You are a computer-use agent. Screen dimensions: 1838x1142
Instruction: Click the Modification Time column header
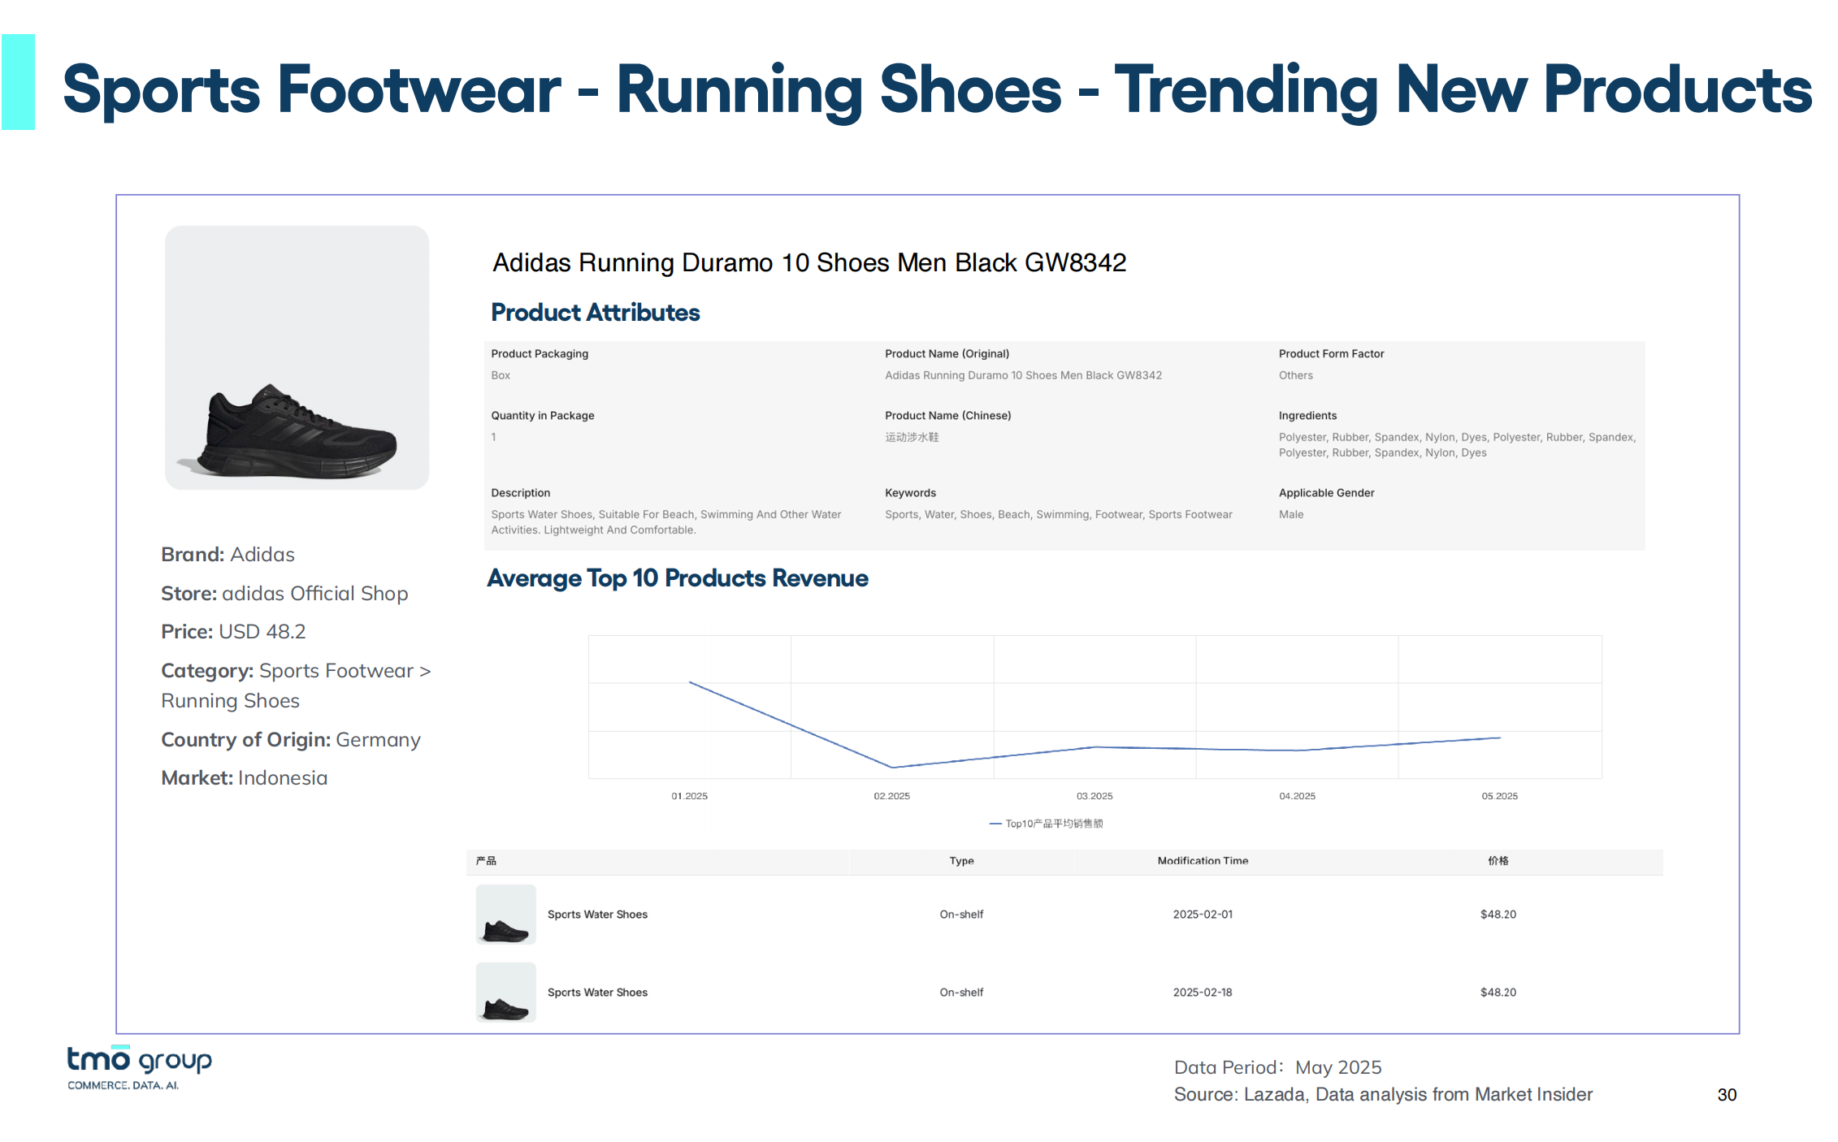click(x=1203, y=861)
